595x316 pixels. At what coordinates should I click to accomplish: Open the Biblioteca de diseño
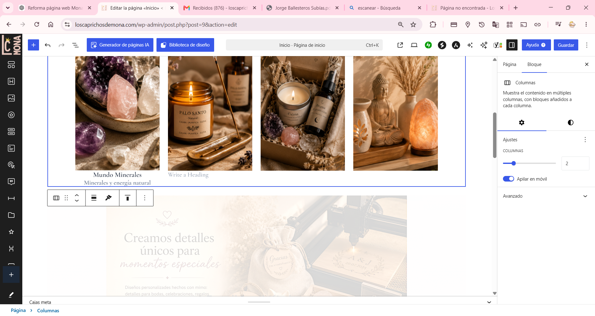(185, 45)
